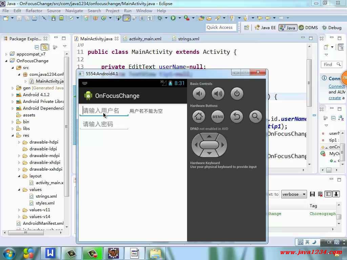The image size is (347, 260).
Task: Open the Package Explorer view menu arrow
Action: 65,46
